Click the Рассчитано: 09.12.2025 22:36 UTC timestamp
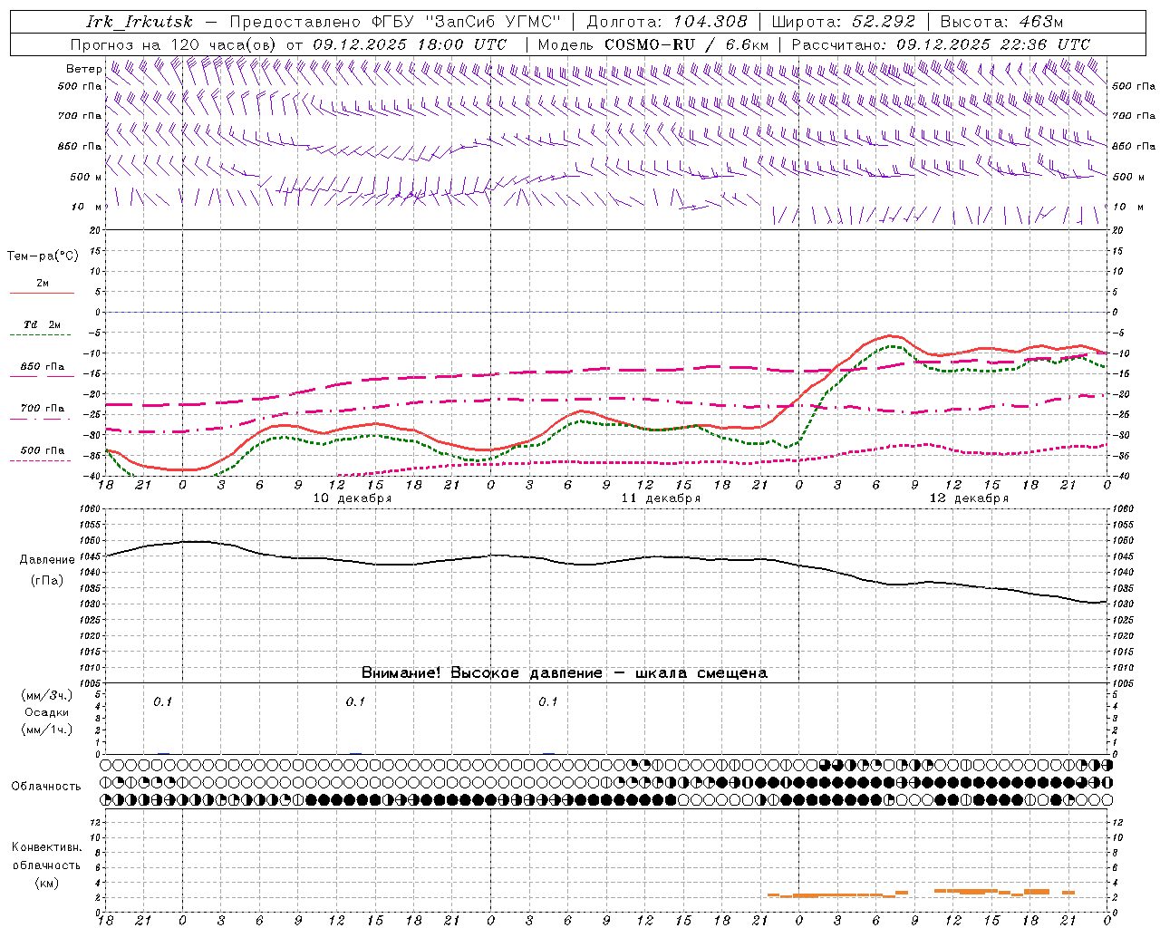 941,44
